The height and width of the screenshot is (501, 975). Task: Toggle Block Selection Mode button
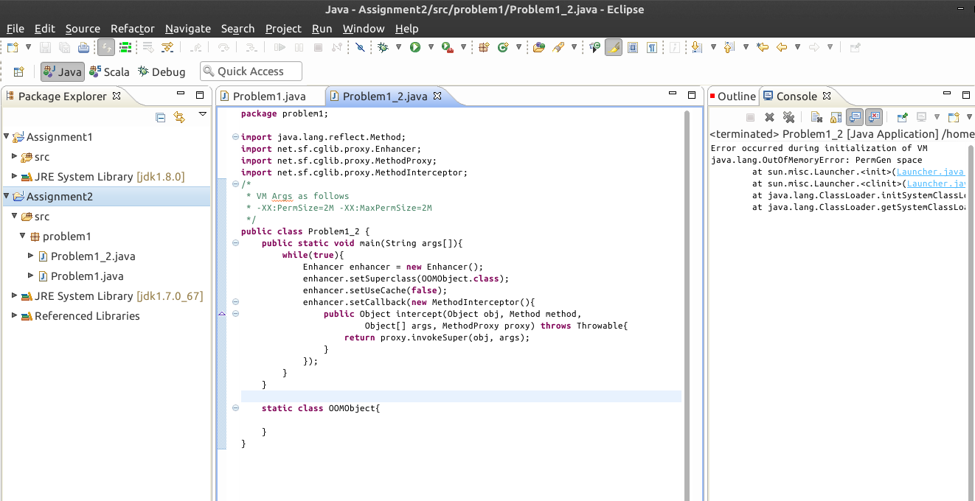(633, 47)
